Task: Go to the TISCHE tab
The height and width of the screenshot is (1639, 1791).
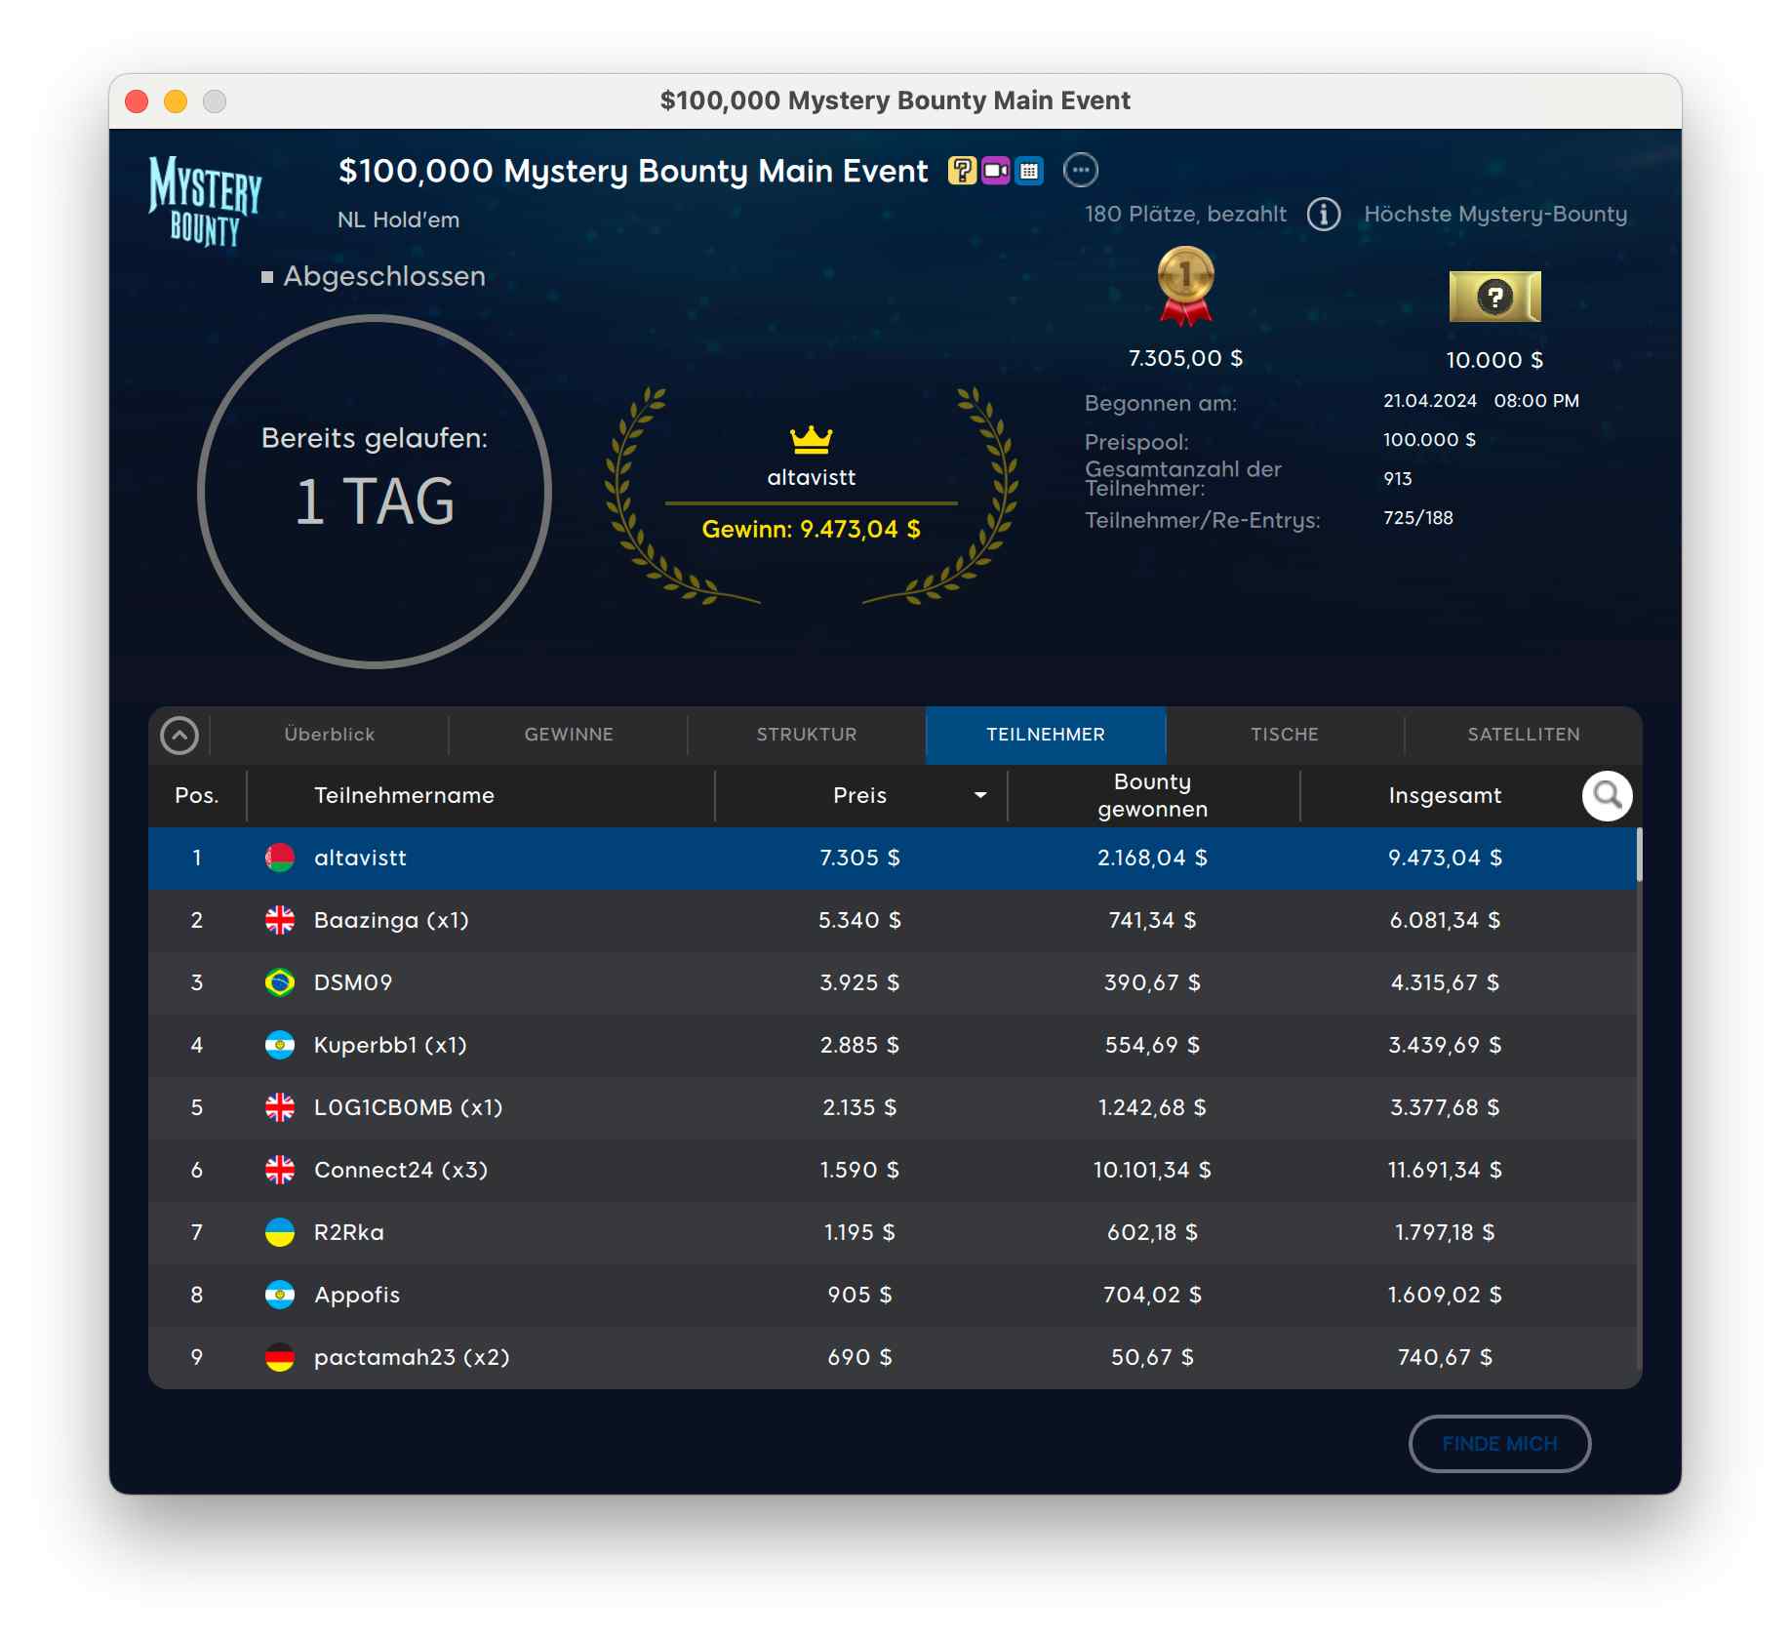Action: tap(1284, 735)
